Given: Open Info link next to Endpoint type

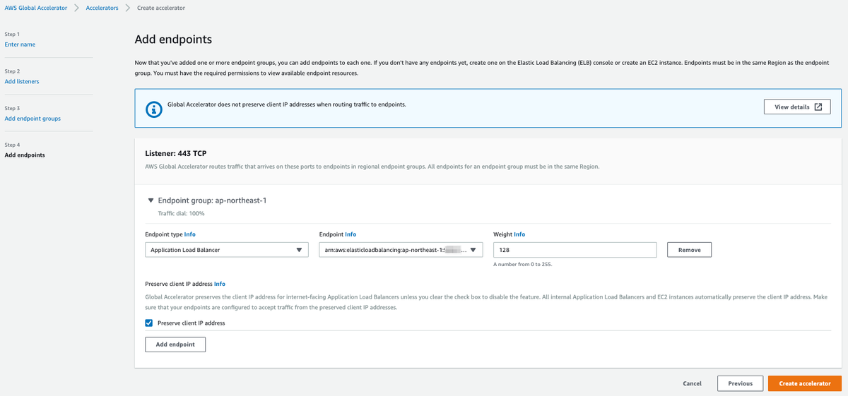Looking at the screenshot, I should coord(190,234).
